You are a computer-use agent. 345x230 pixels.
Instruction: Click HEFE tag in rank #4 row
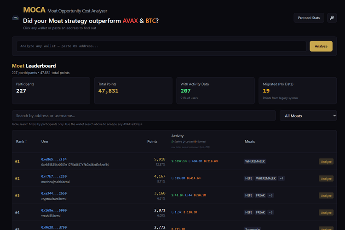248,213
